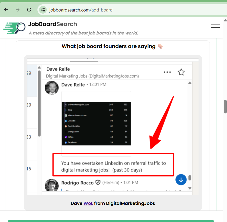
Task: Click the browser back arrow
Action: (6, 10)
